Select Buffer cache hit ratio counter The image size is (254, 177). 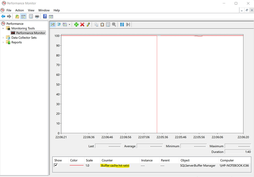(x=115, y=166)
